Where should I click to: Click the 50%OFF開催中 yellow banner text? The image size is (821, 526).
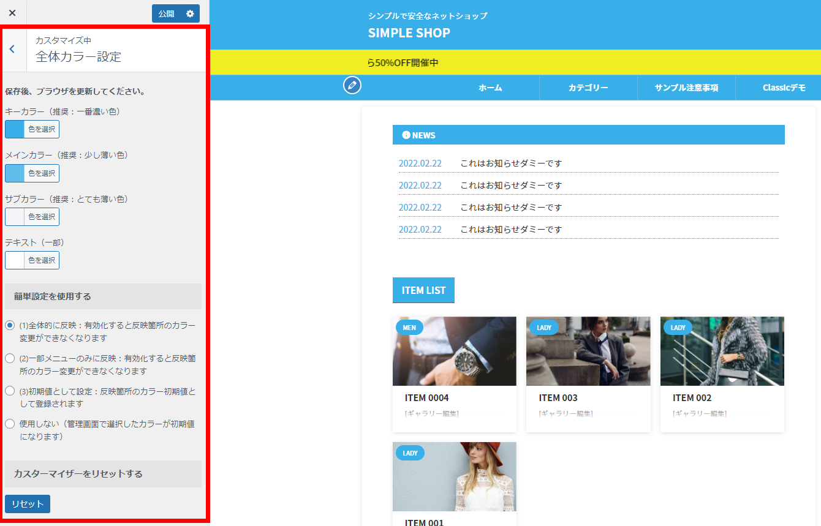point(403,62)
